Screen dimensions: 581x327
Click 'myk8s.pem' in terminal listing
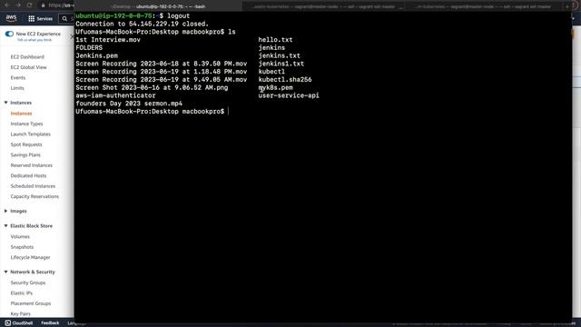(x=276, y=87)
